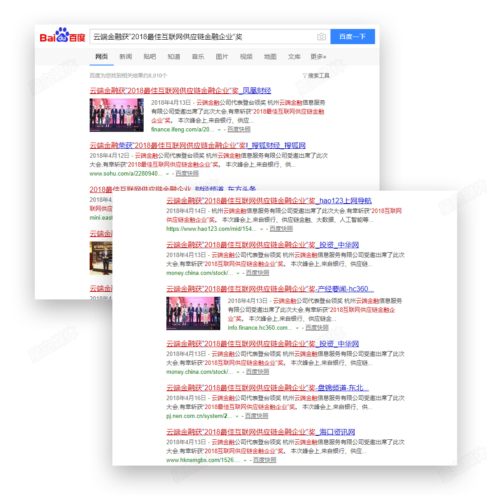Click the https://www.hao123.com/mid/154... URL
Viewport: 487px width, 495px height.
[211, 229]
